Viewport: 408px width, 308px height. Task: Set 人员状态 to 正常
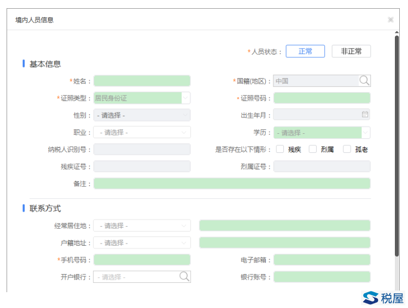[305, 51]
